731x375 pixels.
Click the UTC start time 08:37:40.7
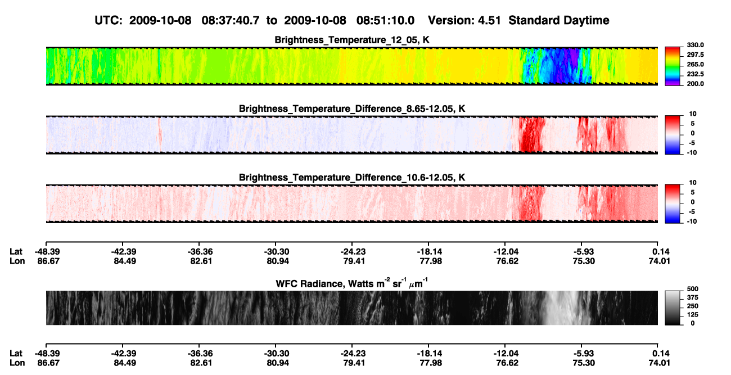[x=232, y=20]
